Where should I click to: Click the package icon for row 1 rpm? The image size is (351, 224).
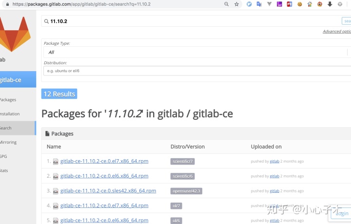click(x=56, y=161)
